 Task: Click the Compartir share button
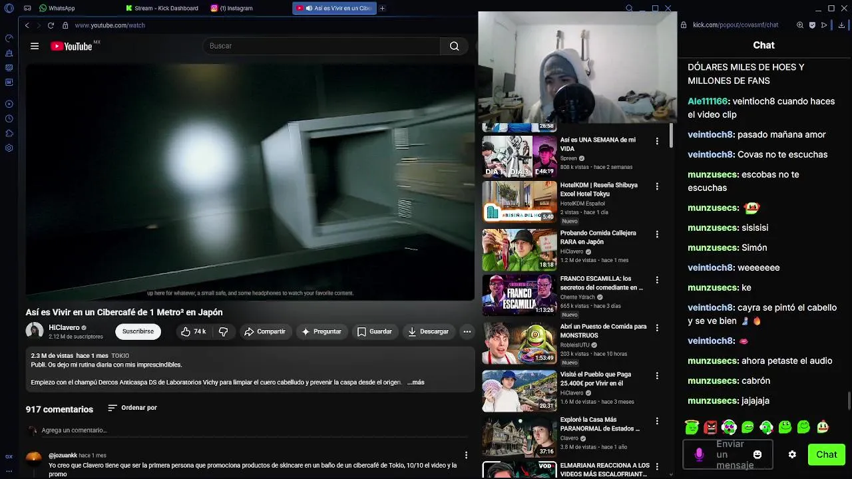(265, 331)
